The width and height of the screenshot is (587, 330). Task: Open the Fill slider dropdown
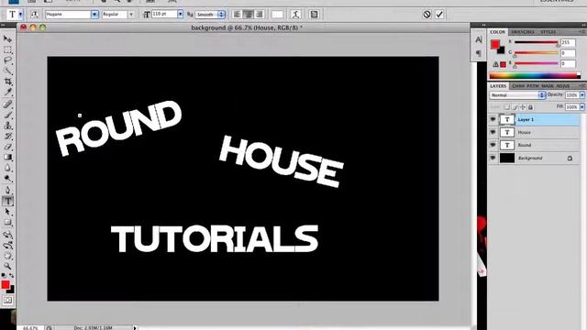[582, 107]
